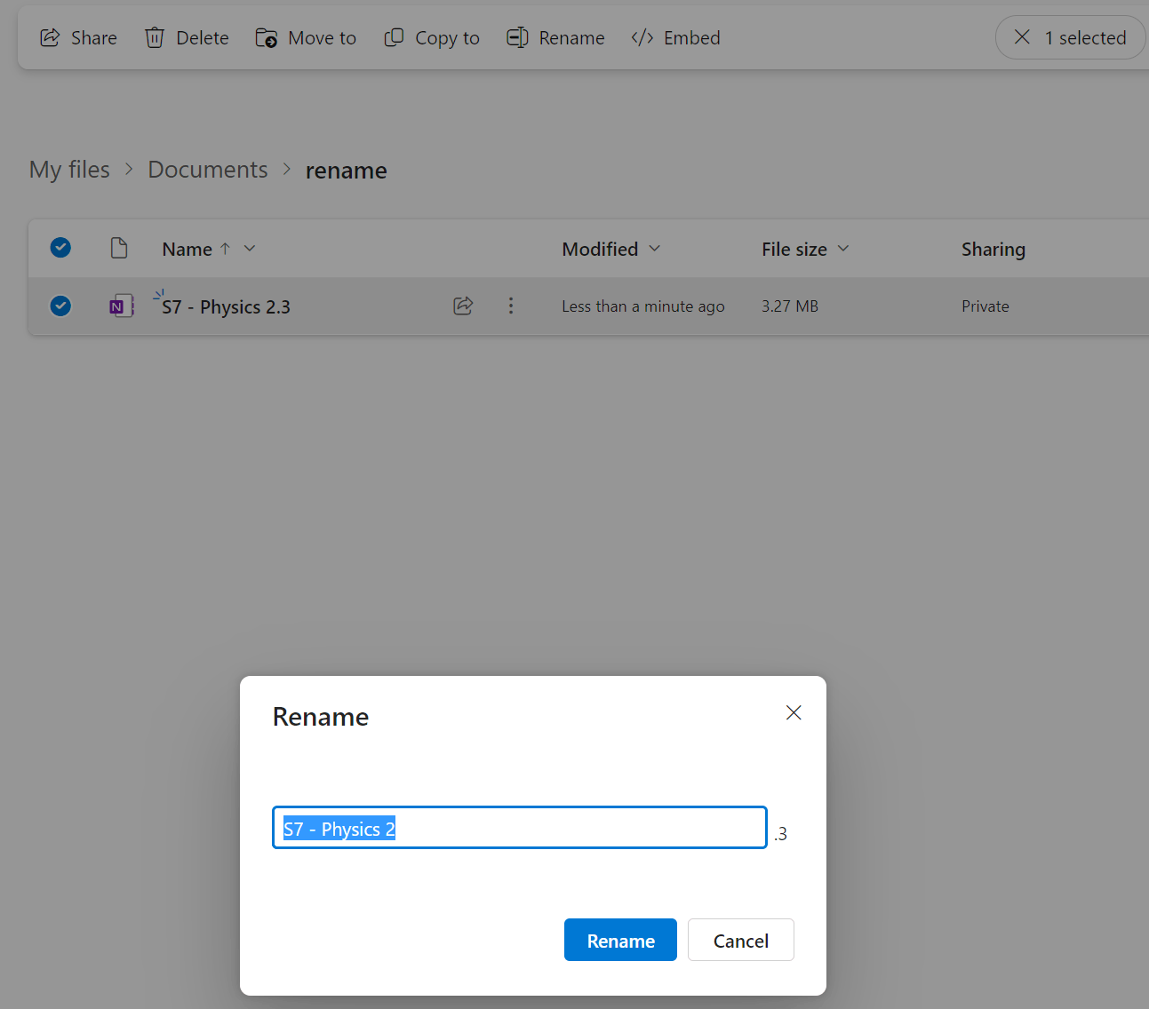Click the 1 selected pill label
The image size is (1149, 1009).
(x=1085, y=38)
